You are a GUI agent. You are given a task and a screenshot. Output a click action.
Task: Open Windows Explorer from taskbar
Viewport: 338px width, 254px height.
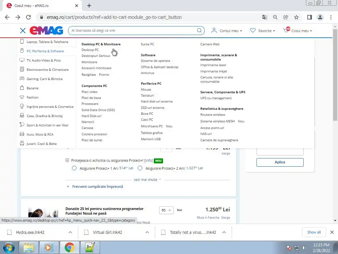[29, 247]
